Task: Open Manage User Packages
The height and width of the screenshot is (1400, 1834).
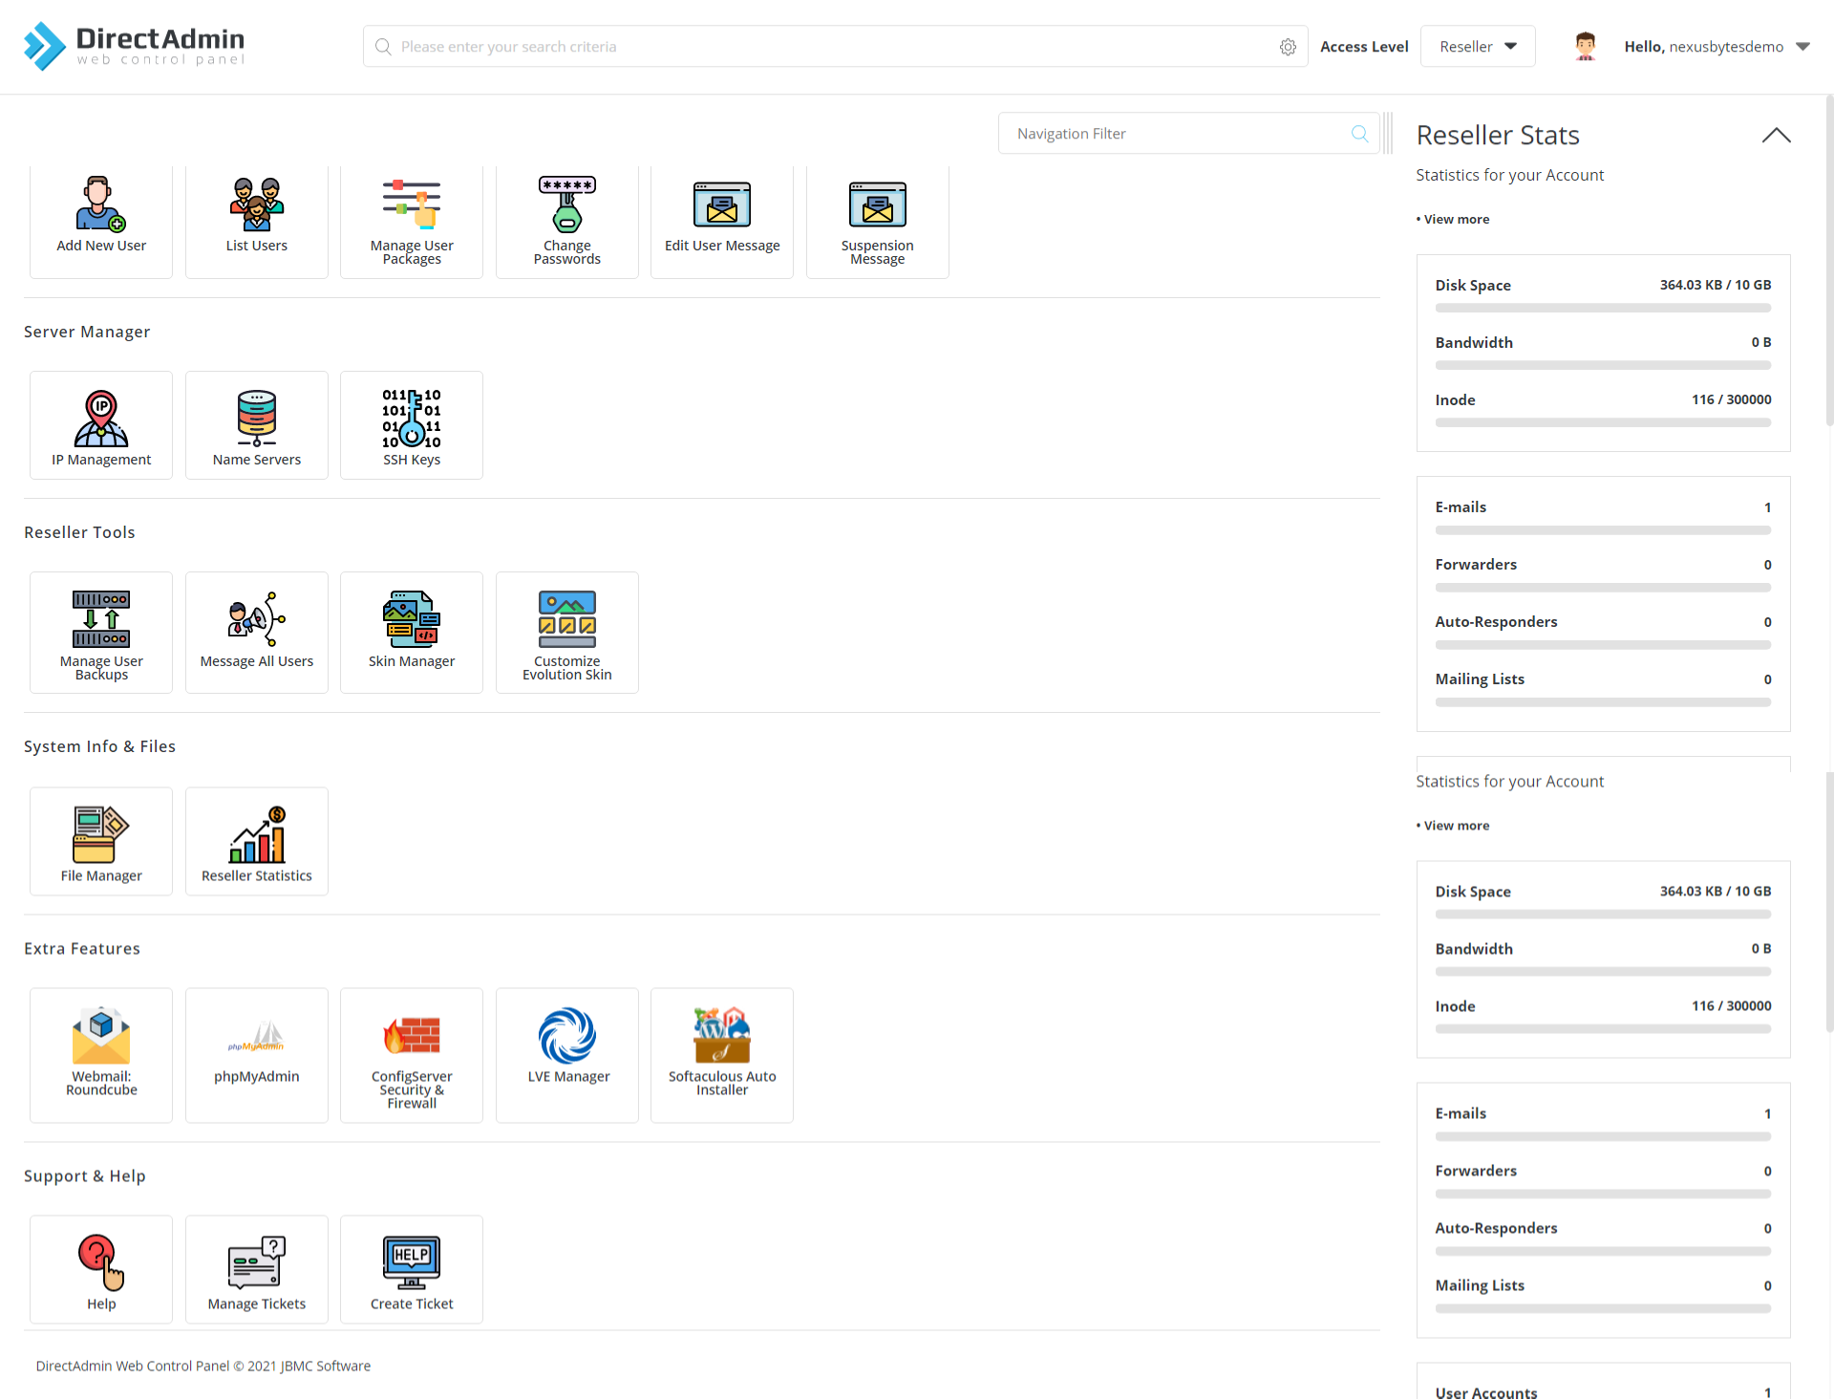Action: 412,220
